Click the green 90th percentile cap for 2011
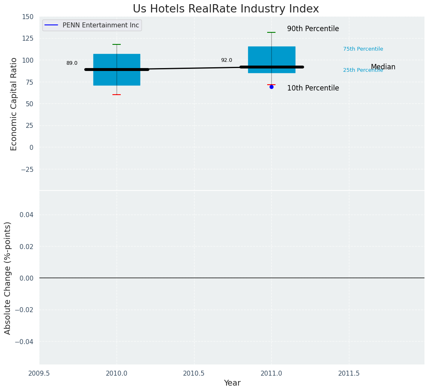429x391 pixels. coord(271,32)
